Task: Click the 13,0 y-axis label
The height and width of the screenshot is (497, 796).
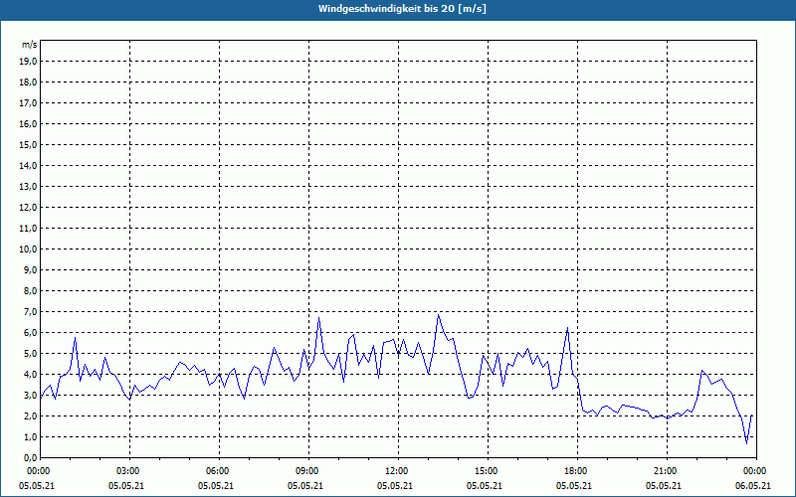Action: pos(28,187)
